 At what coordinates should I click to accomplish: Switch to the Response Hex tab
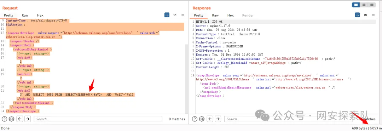click(x=231, y=15)
